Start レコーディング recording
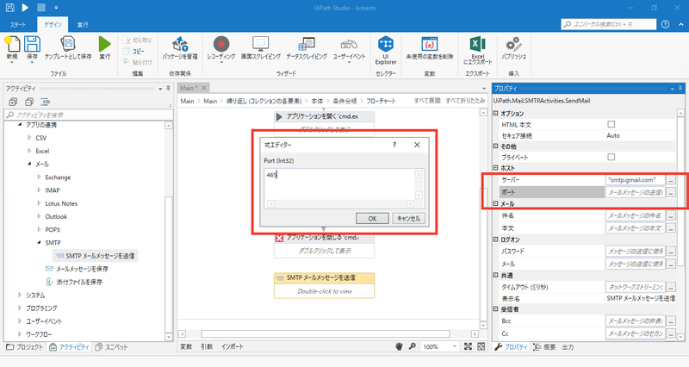The width and height of the screenshot is (689, 367). coord(221,49)
